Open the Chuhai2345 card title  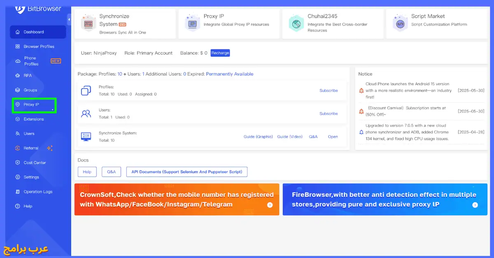[322, 16]
